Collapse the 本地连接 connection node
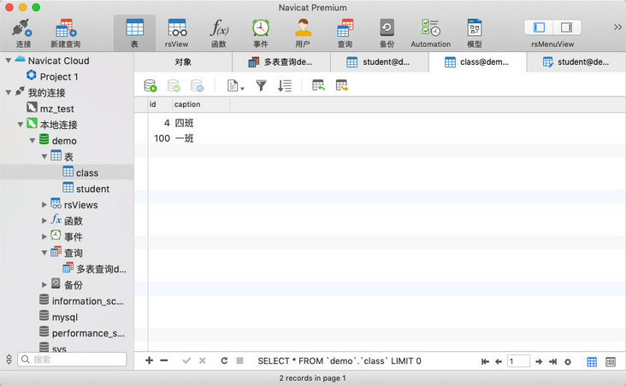The width and height of the screenshot is (626, 386). (x=20, y=125)
